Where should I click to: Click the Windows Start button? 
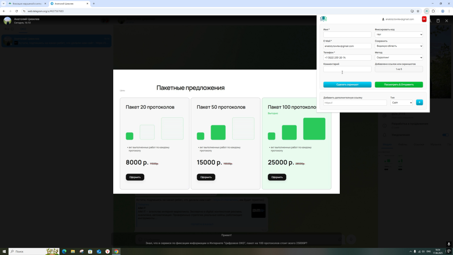pos(4,251)
